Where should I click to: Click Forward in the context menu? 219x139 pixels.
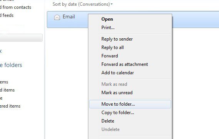pyautogui.click(x=109, y=56)
